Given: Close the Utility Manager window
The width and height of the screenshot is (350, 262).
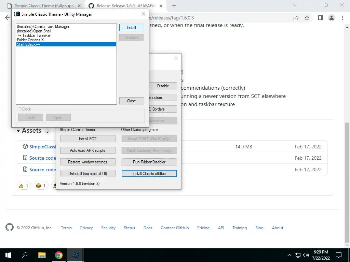Looking at the screenshot, I should [144, 14].
